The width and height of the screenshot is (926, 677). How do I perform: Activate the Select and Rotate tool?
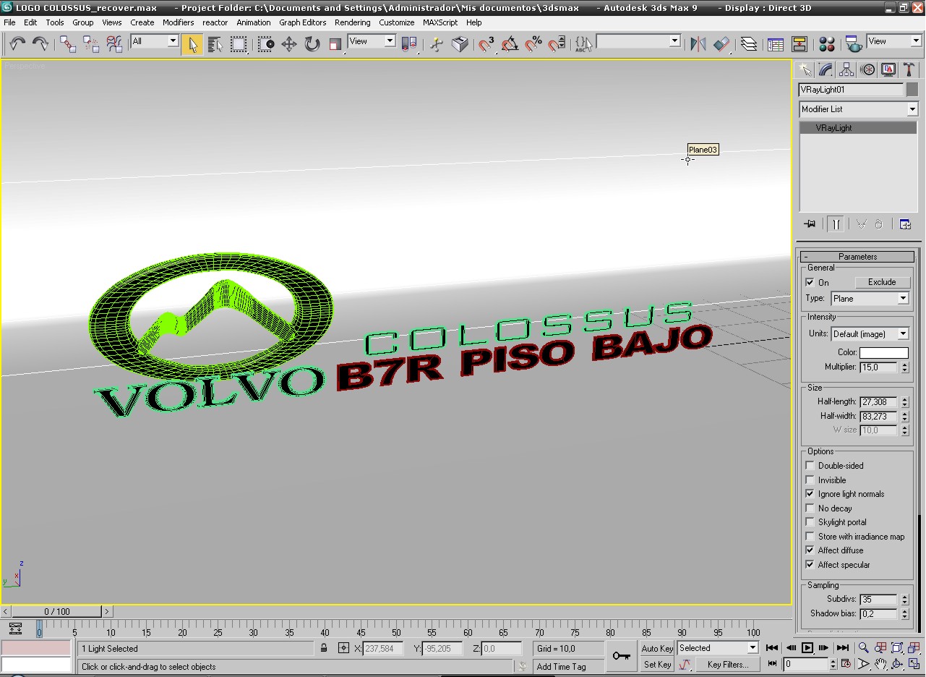(312, 44)
